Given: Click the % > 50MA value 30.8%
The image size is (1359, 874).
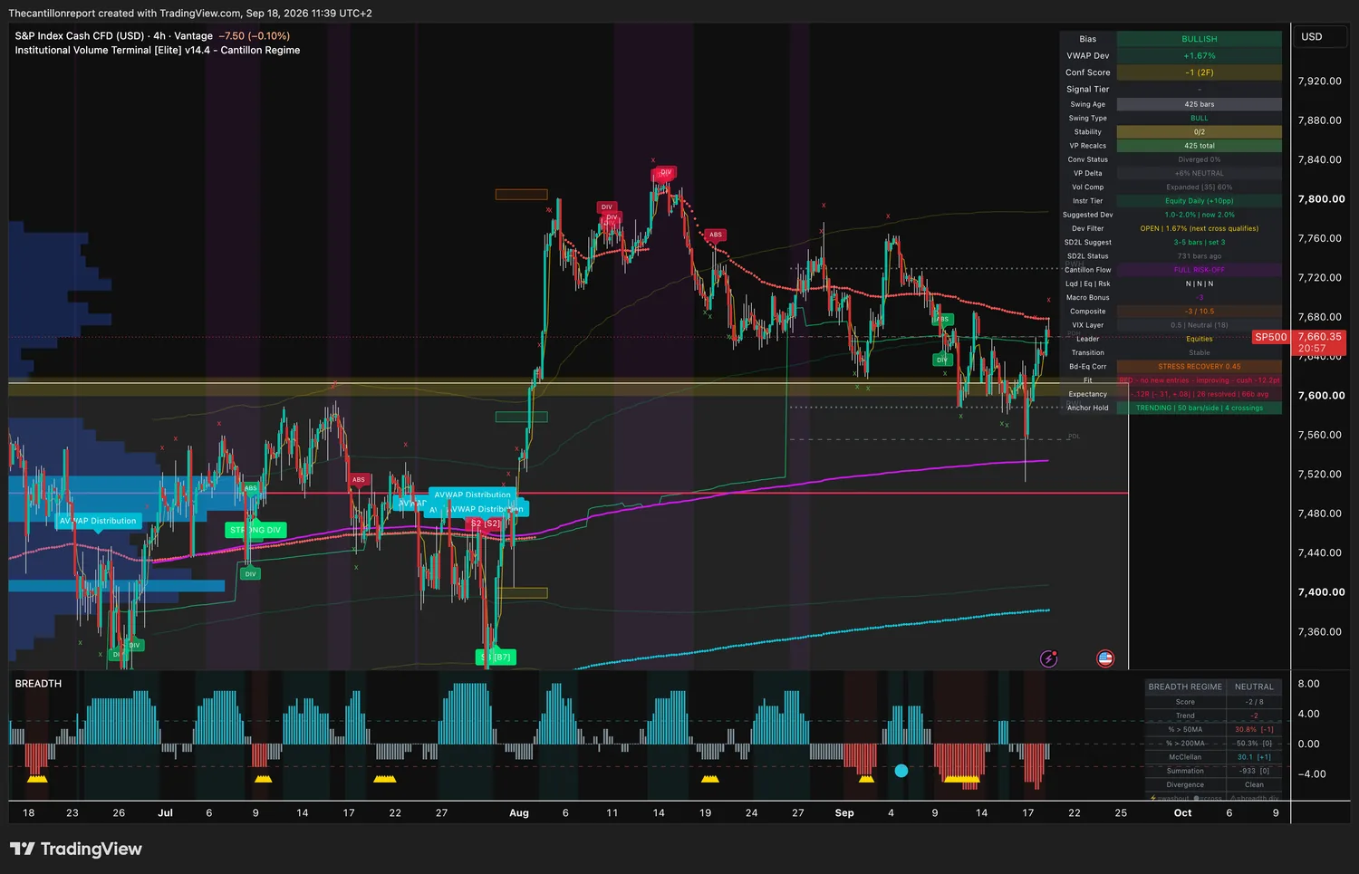Looking at the screenshot, I should [x=1254, y=729].
